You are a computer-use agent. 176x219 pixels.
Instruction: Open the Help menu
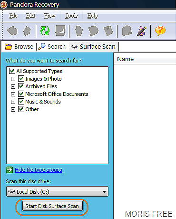[93, 16]
